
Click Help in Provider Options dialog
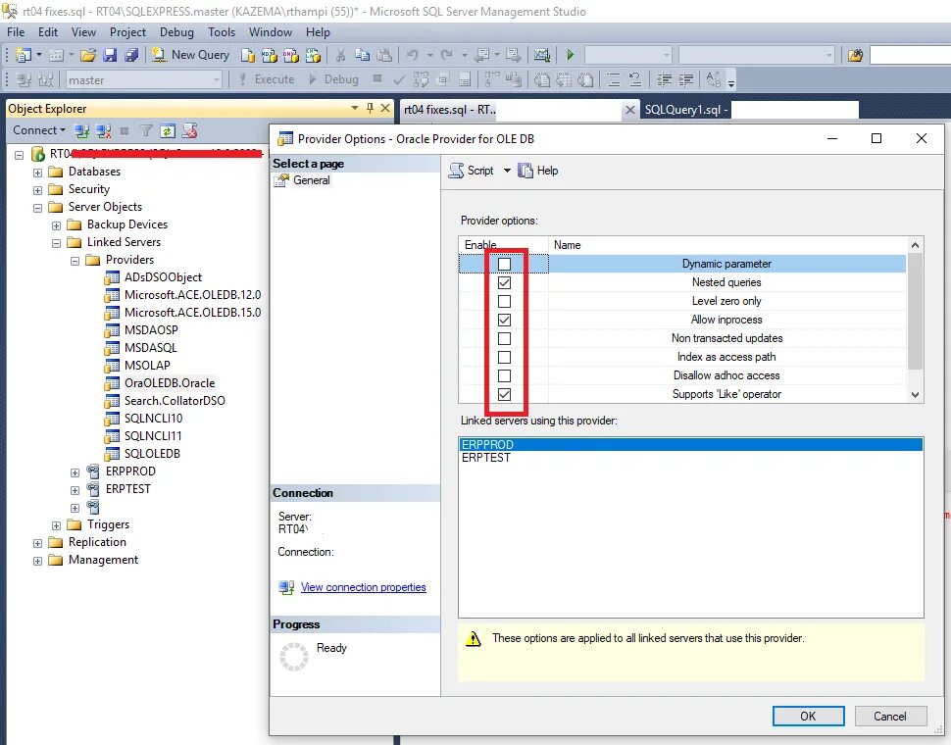[538, 171]
